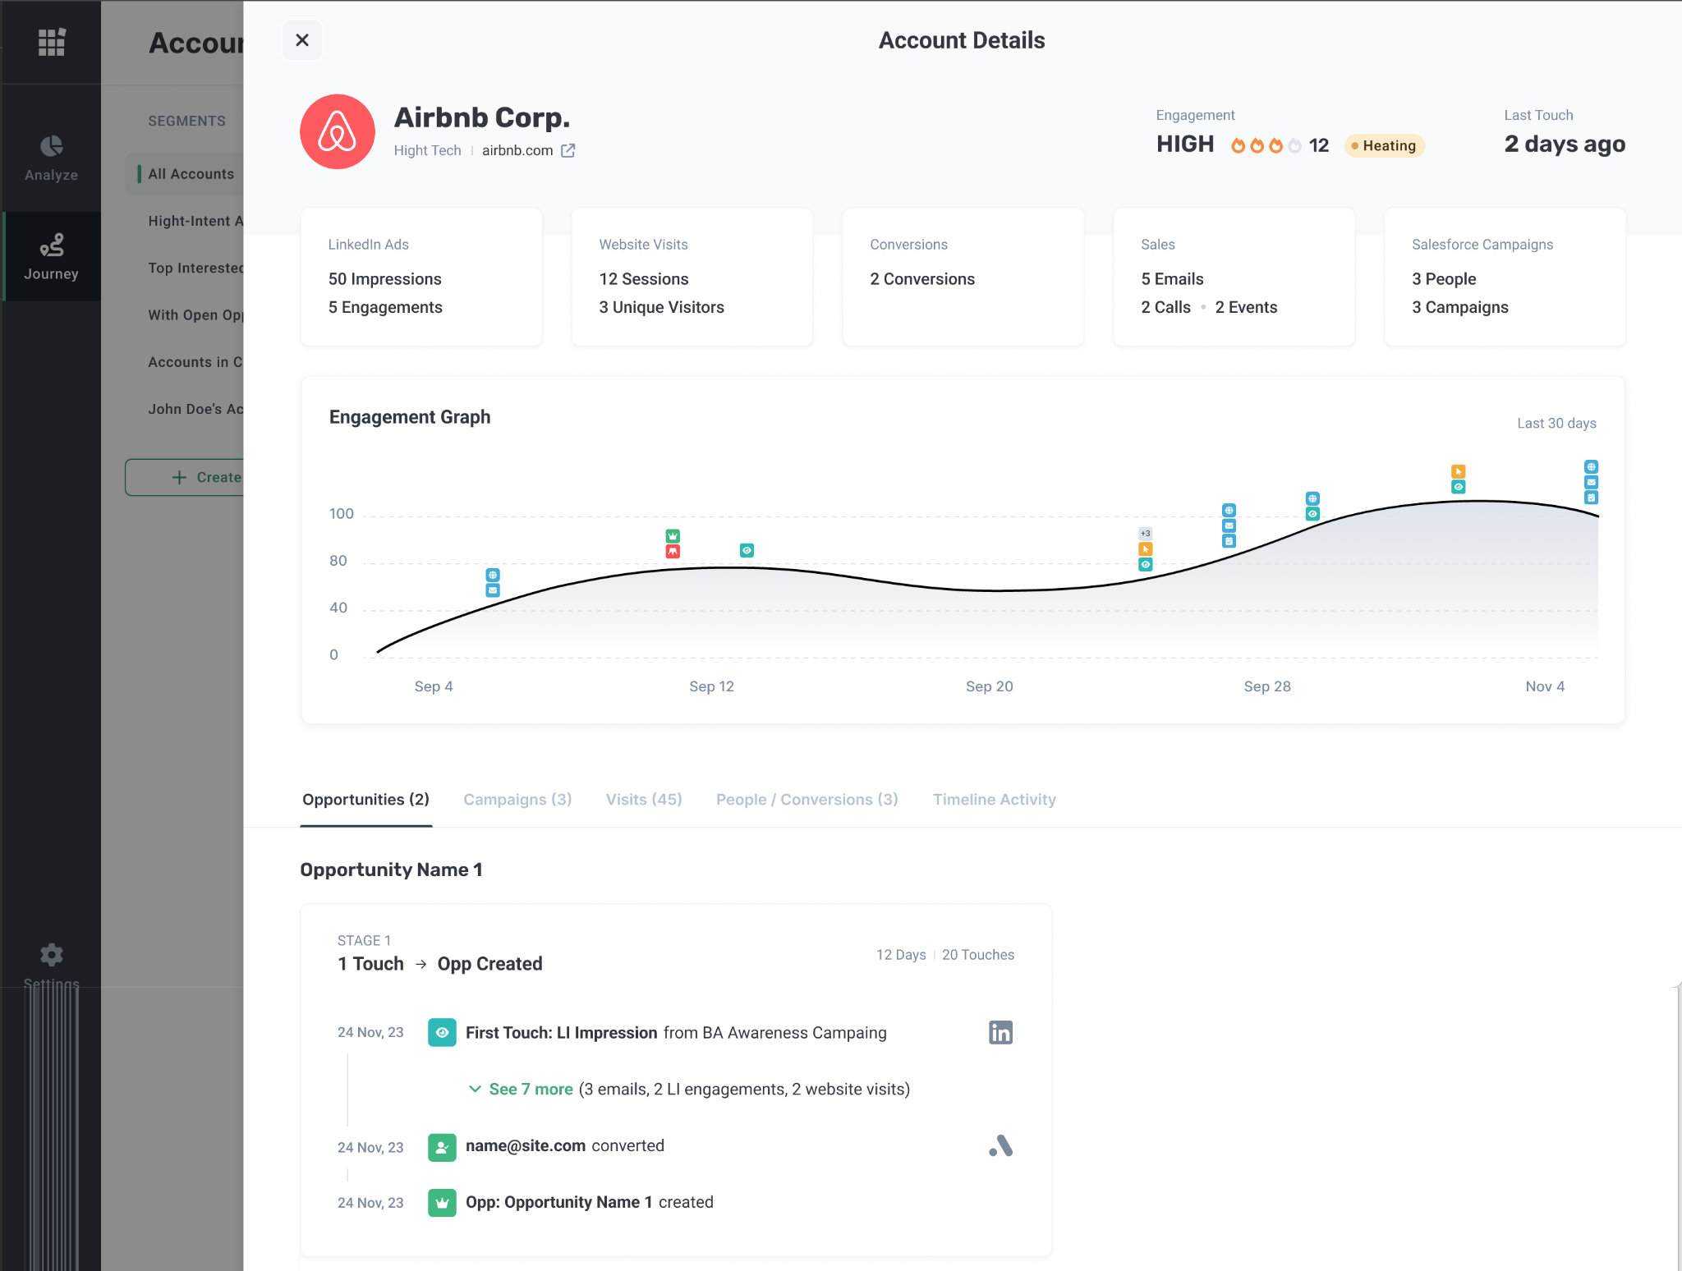The image size is (1682, 1271).
Task: Select the Journey sidebar icon
Action: pyautogui.click(x=51, y=255)
